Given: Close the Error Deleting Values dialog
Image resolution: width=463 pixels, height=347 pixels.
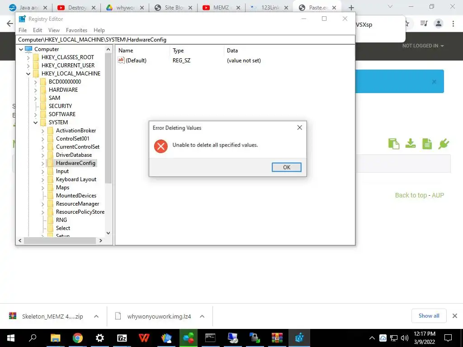Looking at the screenshot, I should click(x=299, y=127).
